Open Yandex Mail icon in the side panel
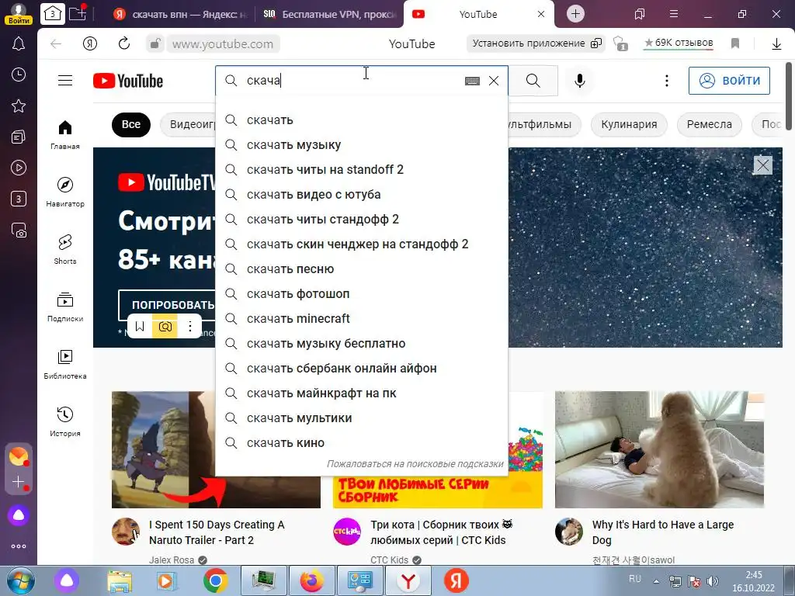 [x=19, y=456]
